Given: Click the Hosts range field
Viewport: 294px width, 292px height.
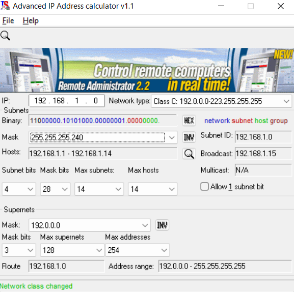Looking at the screenshot, I should pos(102,154).
